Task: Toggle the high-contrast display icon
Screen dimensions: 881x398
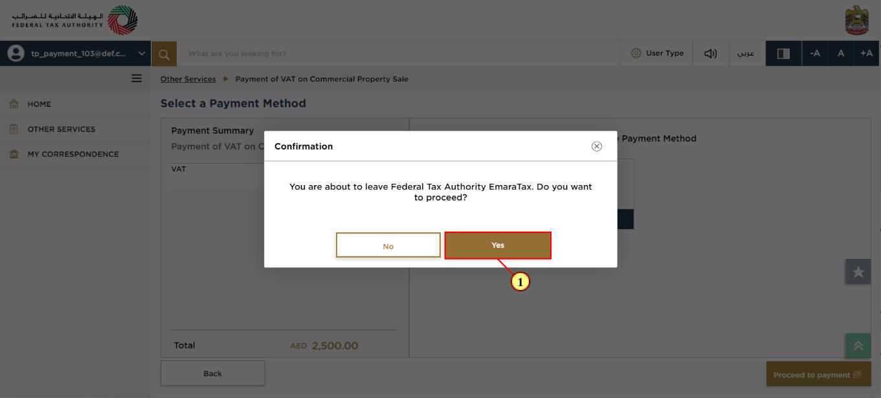Action: [x=783, y=54]
